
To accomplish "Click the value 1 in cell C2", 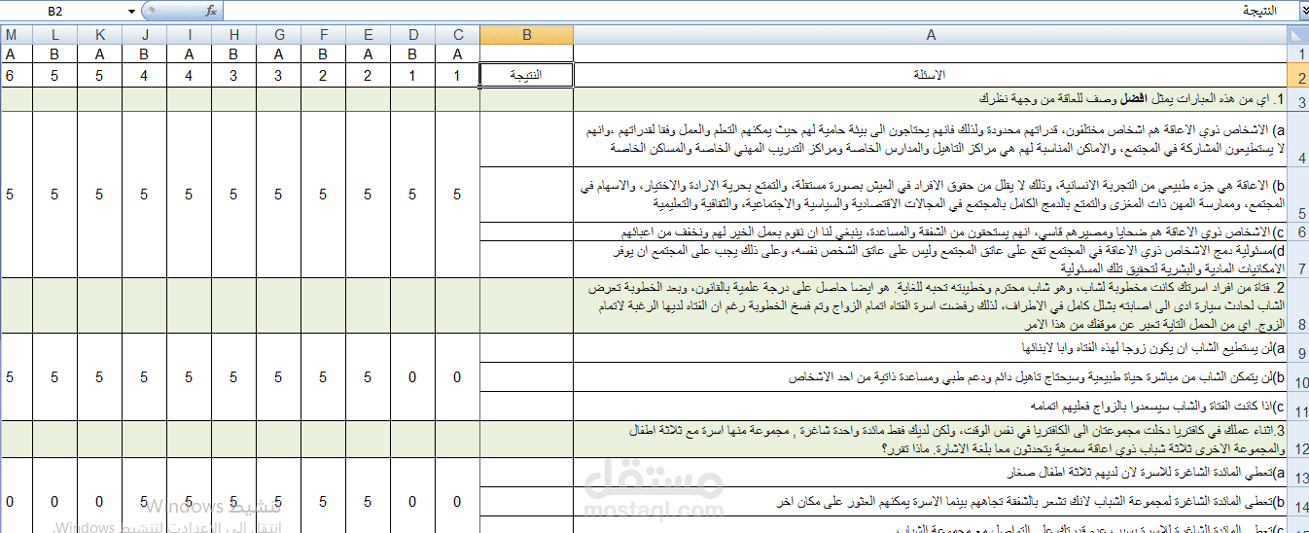I will 457,76.
